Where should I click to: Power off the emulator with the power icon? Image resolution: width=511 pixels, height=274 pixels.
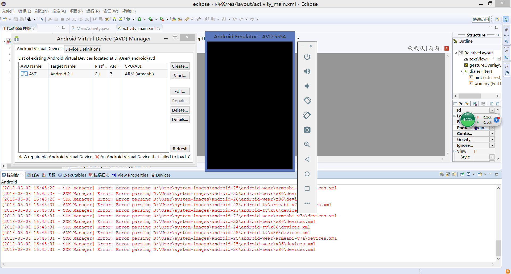[307, 57]
